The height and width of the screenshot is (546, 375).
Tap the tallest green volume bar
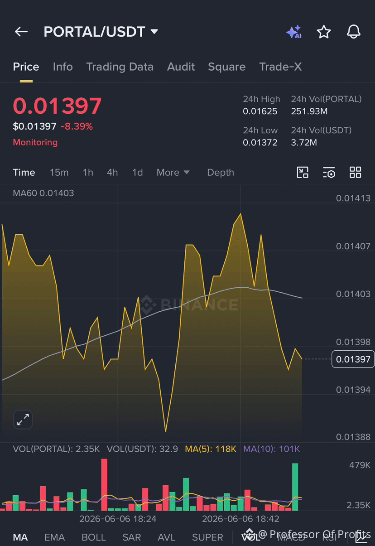click(295, 487)
